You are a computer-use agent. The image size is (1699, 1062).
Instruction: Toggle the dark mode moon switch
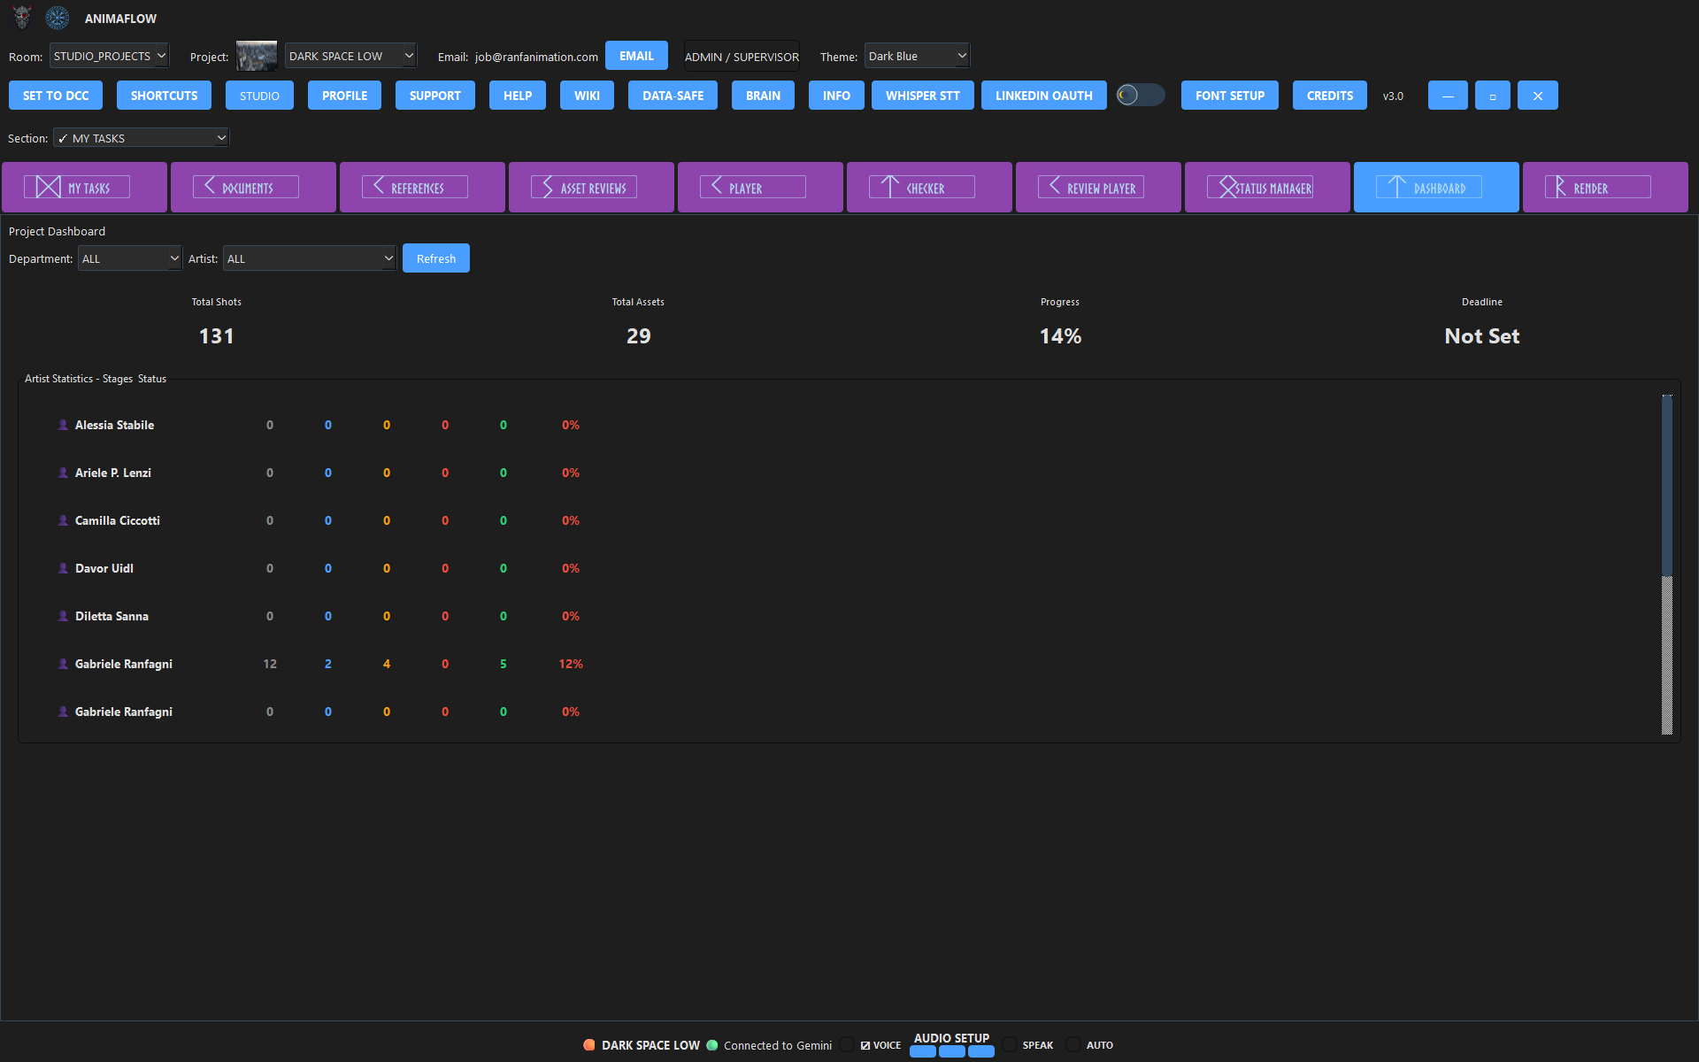tap(1140, 95)
